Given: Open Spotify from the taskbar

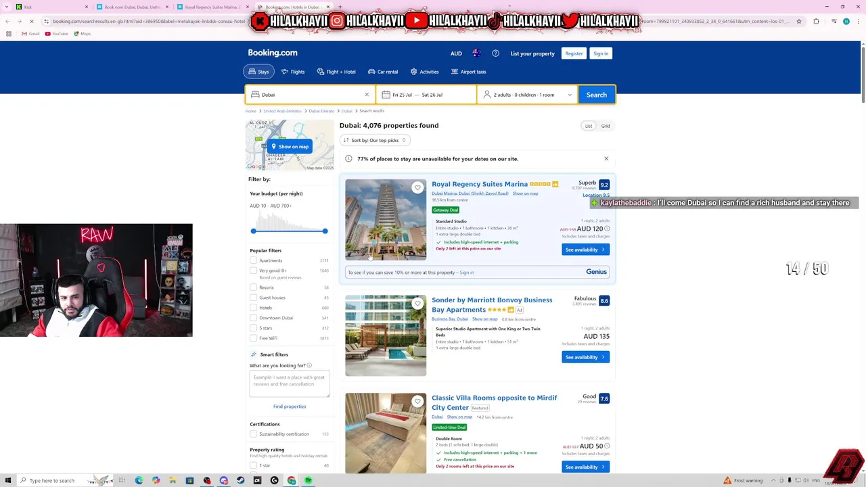Looking at the screenshot, I should 308,480.
